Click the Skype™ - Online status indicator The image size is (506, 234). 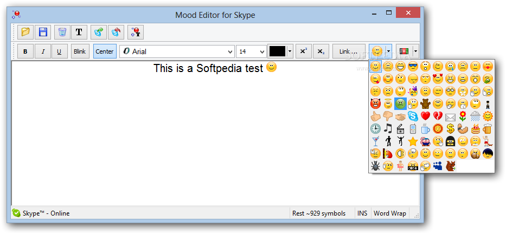(41, 213)
